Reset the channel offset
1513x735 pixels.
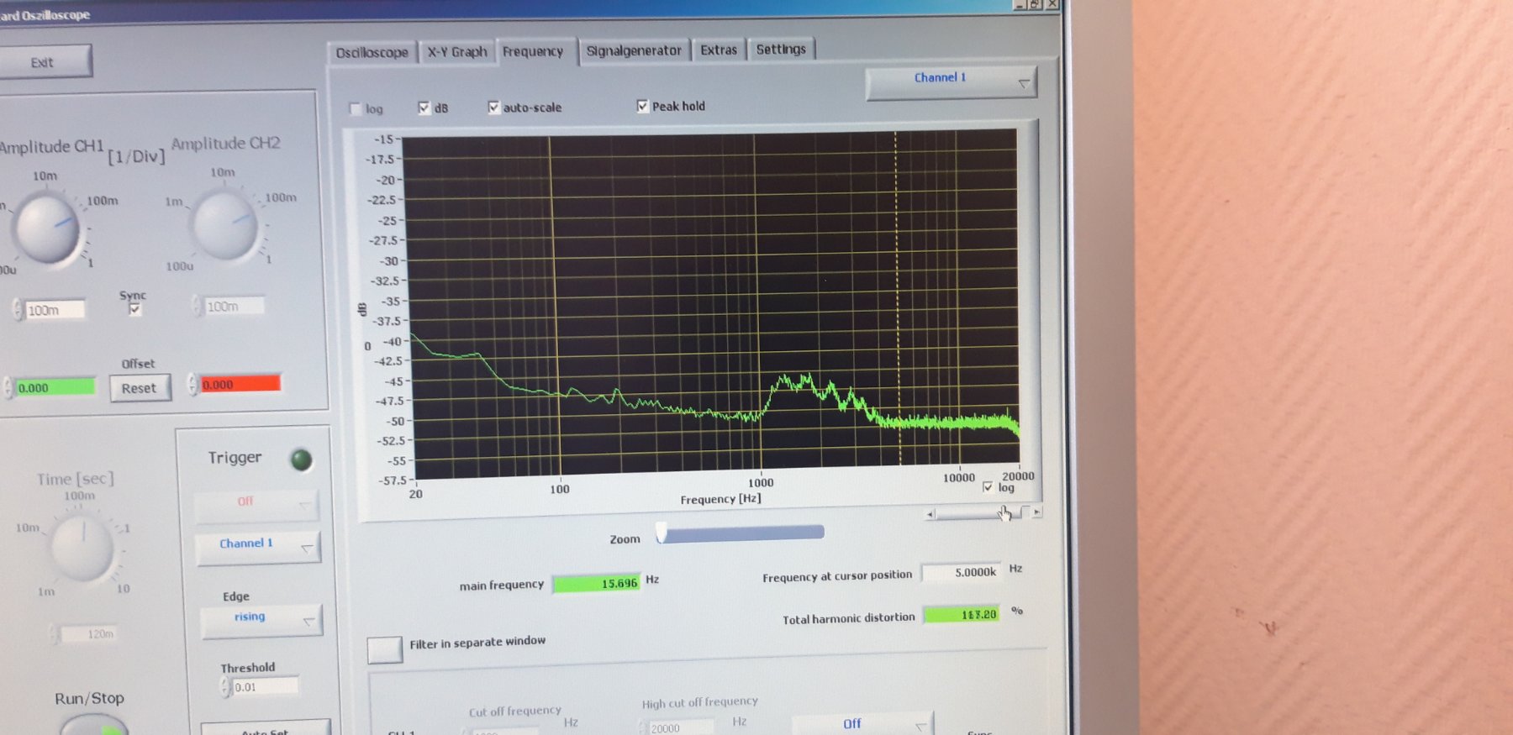(x=139, y=388)
